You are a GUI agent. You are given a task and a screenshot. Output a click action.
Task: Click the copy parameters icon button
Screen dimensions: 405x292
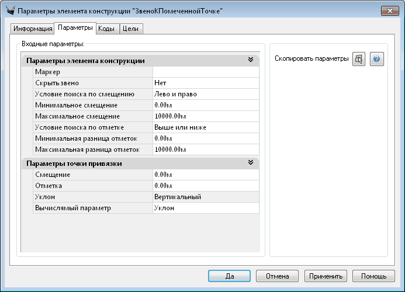[x=359, y=59]
